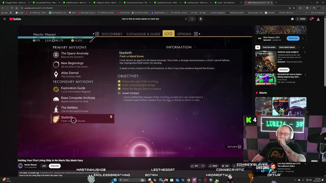Subscribe to Hectic Nasari channel
The height and width of the screenshot is (183, 326).
coord(55,166)
